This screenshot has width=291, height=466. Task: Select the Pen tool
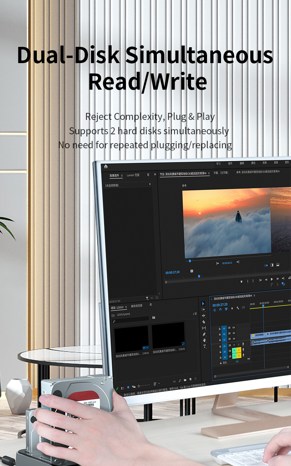tap(204, 334)
